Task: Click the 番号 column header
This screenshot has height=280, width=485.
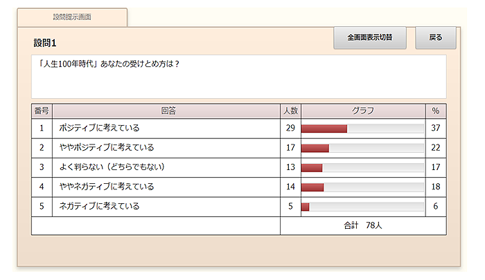Action: (42, 111)
